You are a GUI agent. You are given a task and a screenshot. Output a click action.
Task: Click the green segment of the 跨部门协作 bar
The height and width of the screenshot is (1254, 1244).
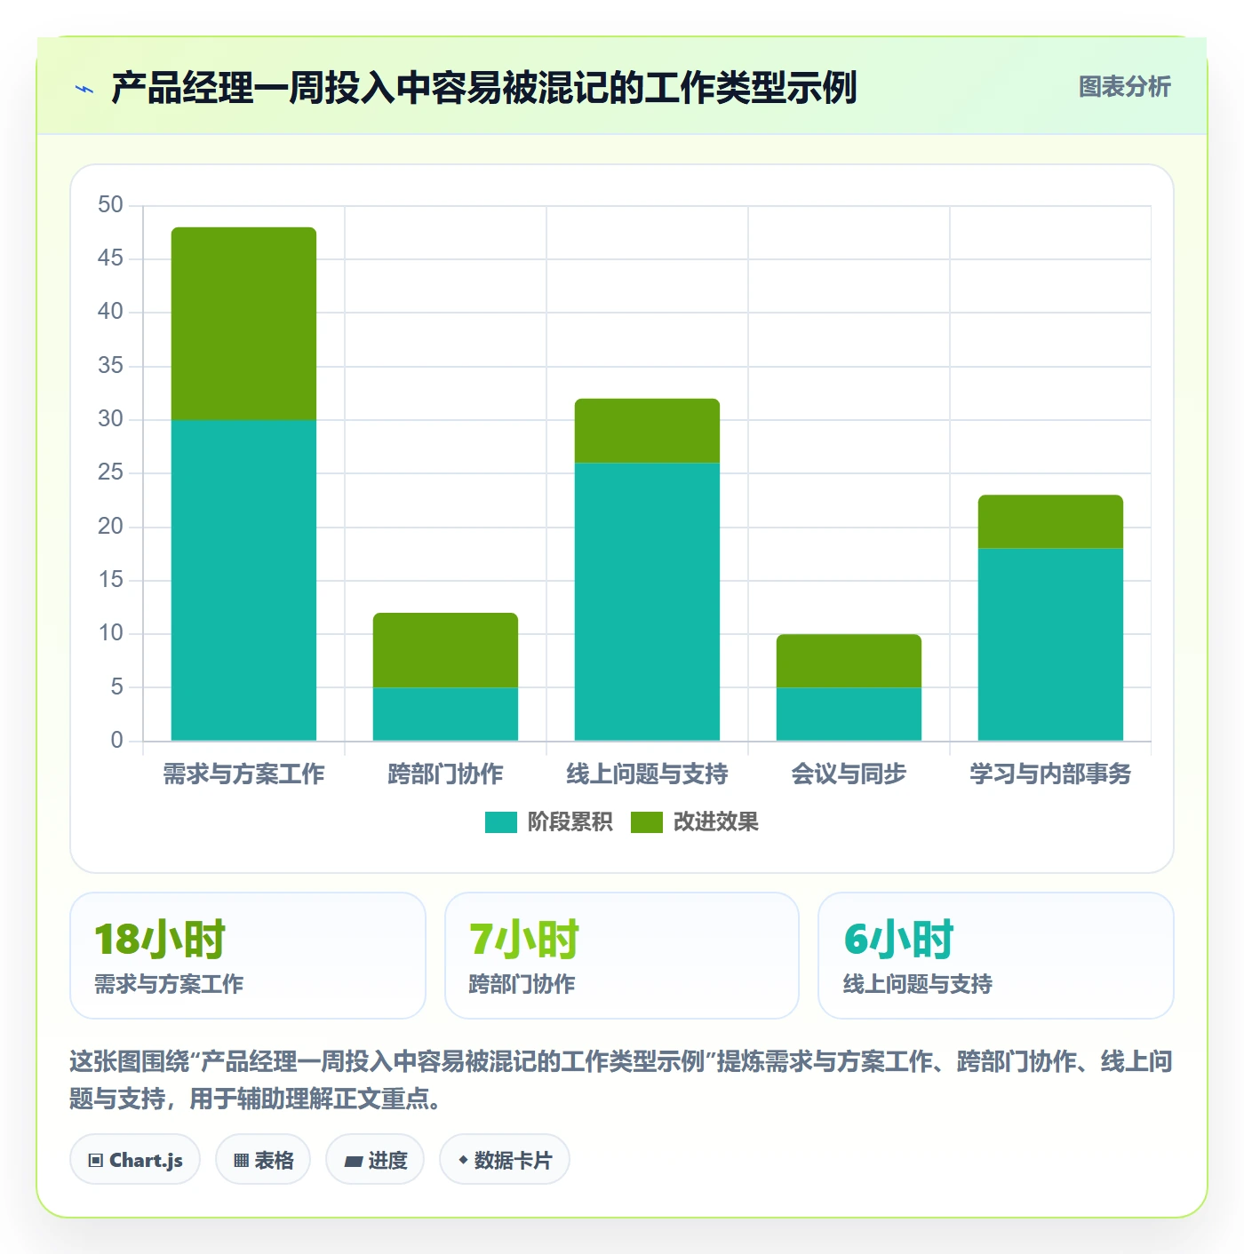tap(445, 650)
